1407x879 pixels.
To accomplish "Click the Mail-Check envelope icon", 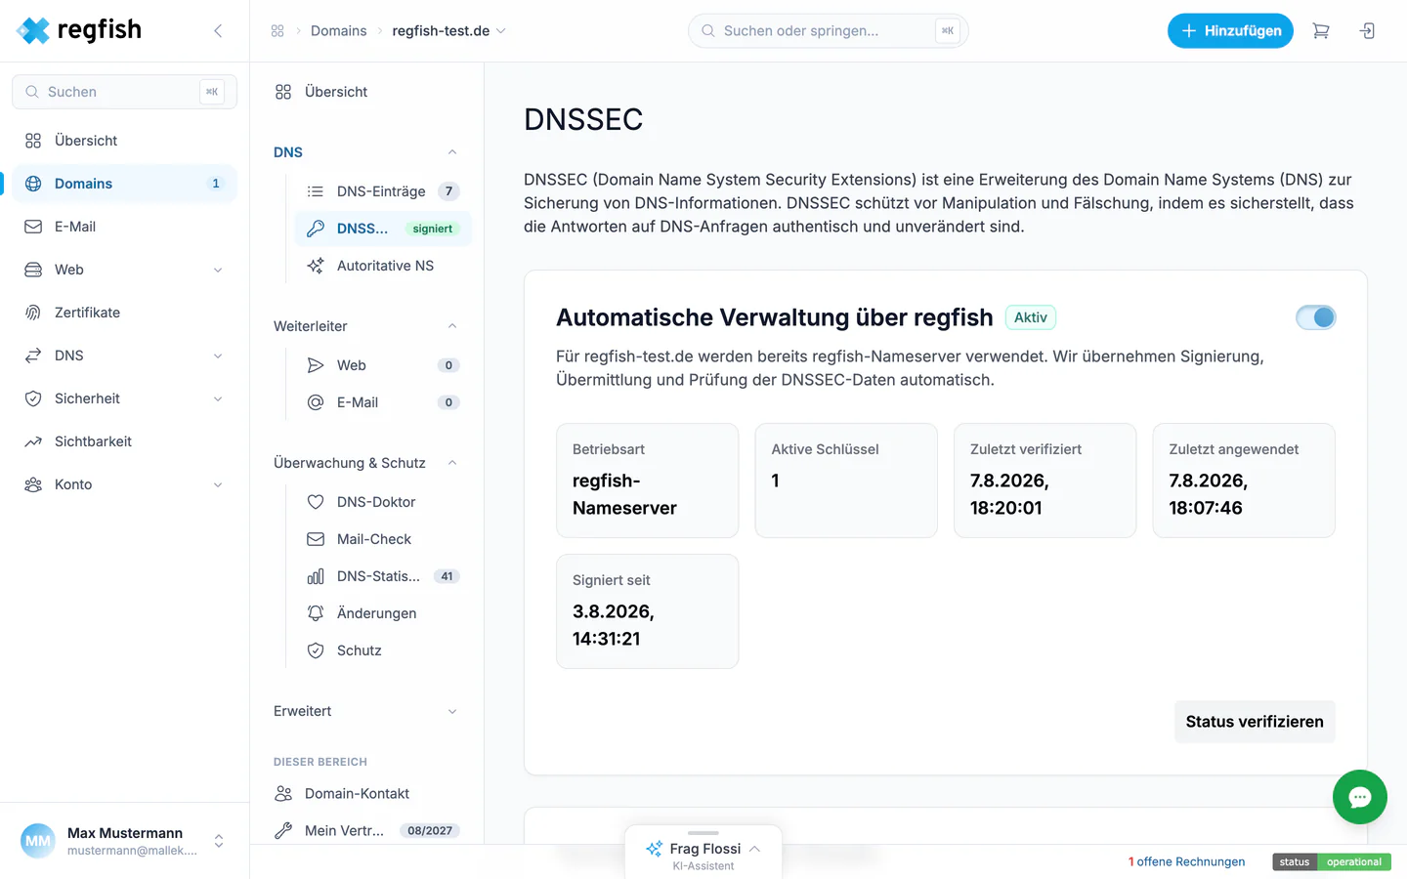I will point(316,539).
